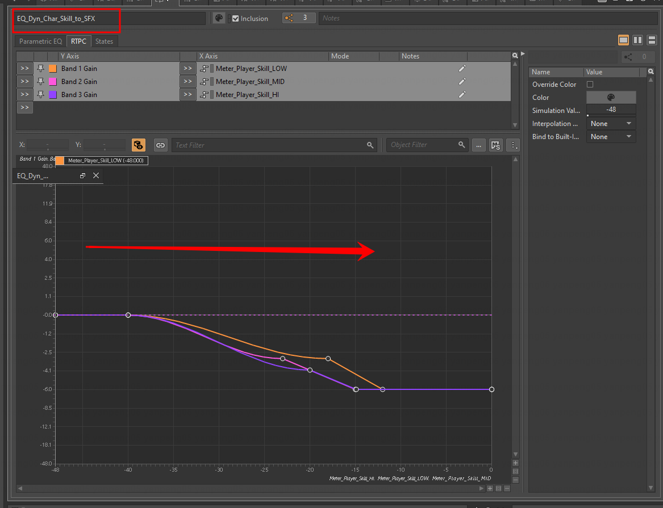Click the graph's horizontal zoom-out minus button
The image size is (663, 508).
[507, 489]
